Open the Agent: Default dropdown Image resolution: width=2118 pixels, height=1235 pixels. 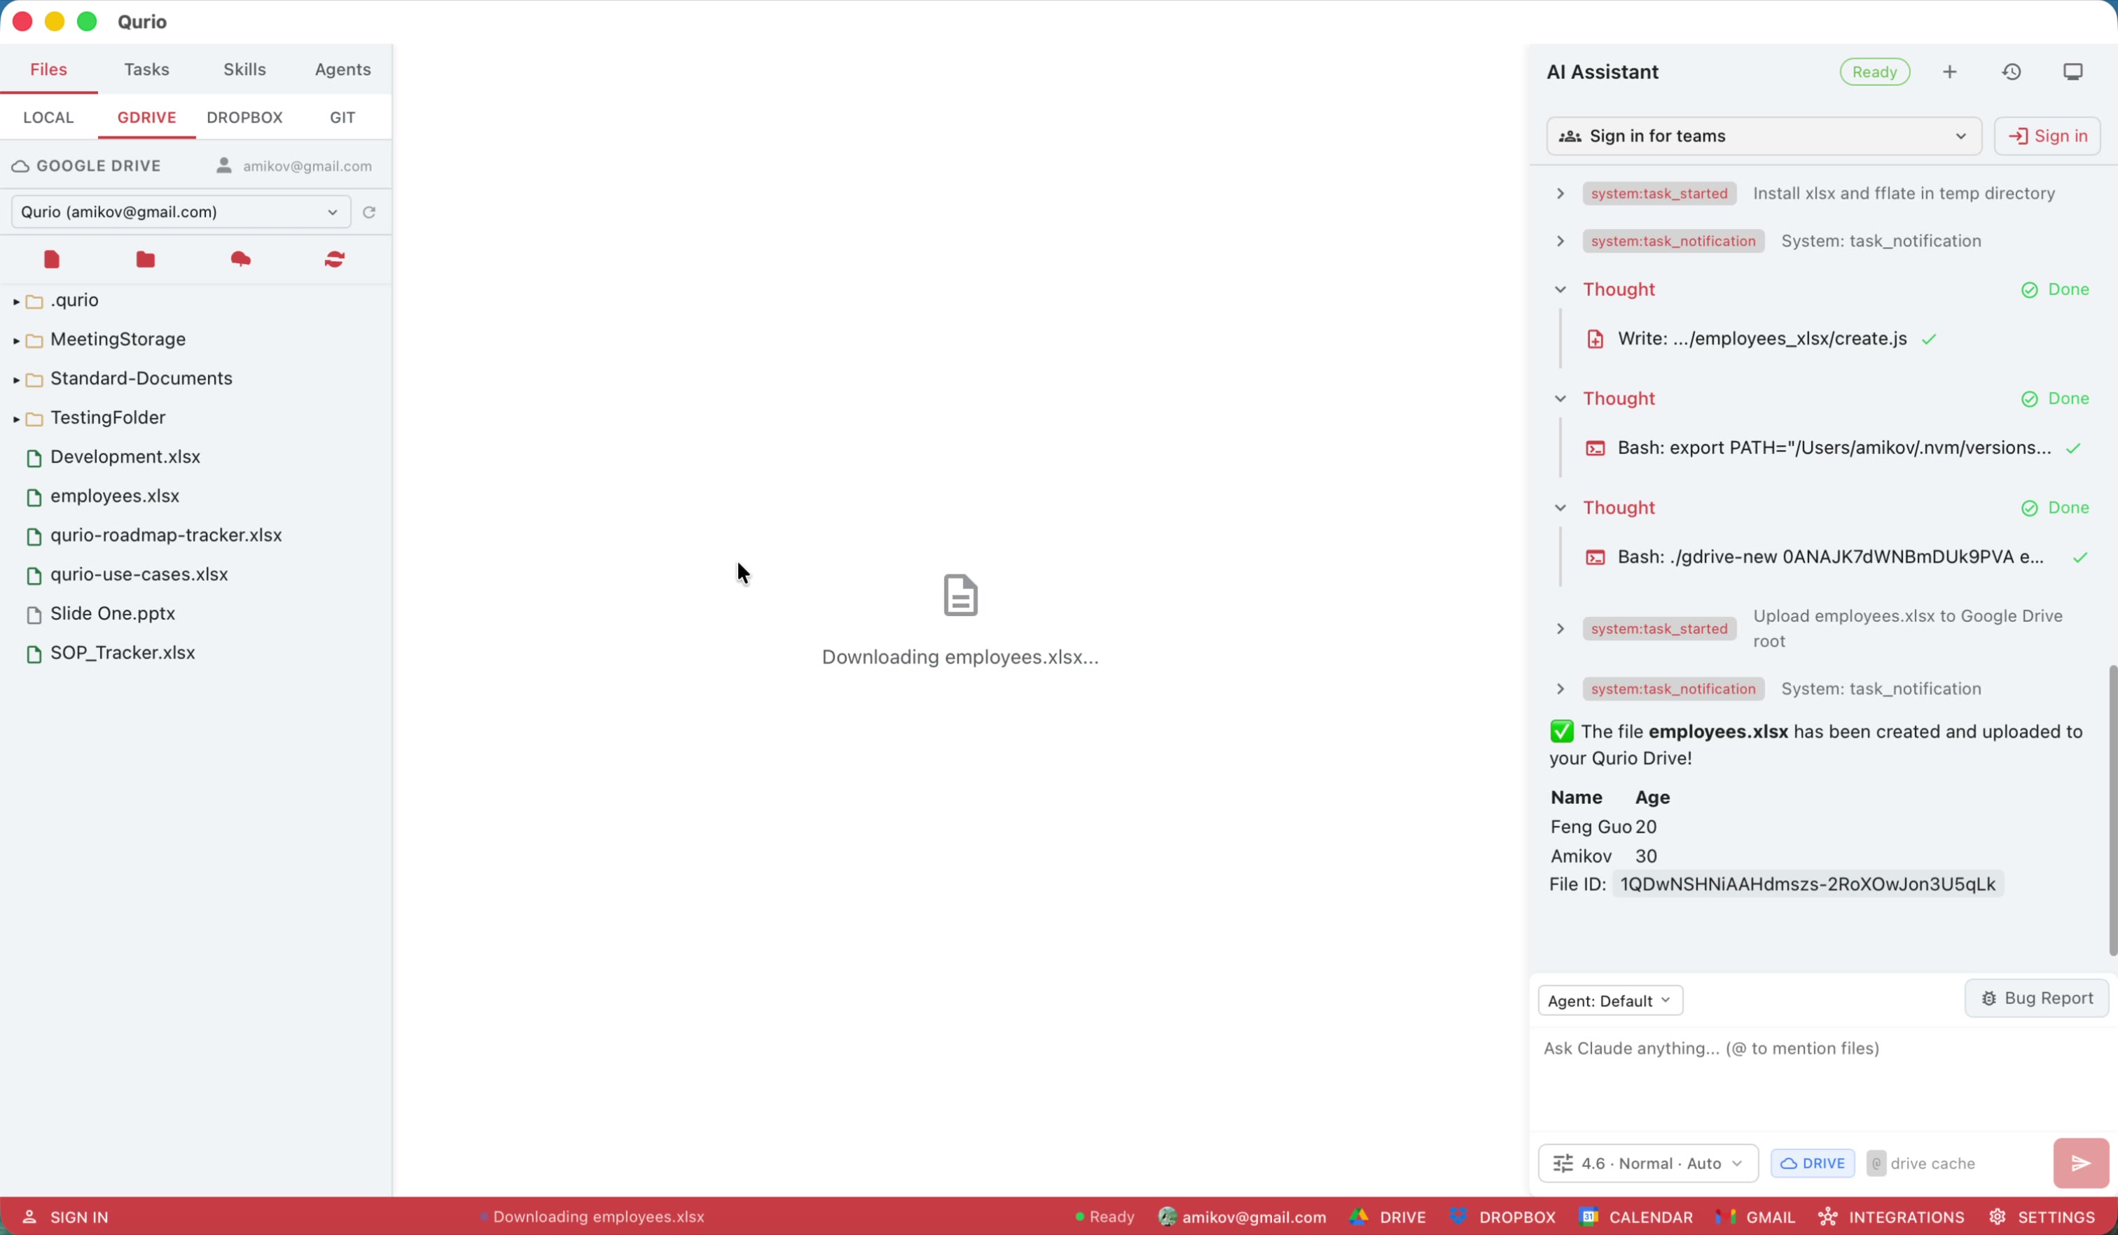click(1610, 1000)
